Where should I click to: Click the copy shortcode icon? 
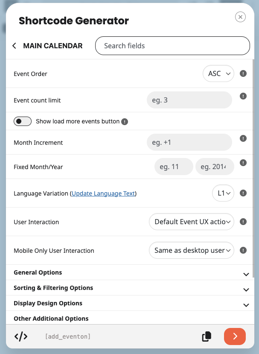(x=207, y=336)
